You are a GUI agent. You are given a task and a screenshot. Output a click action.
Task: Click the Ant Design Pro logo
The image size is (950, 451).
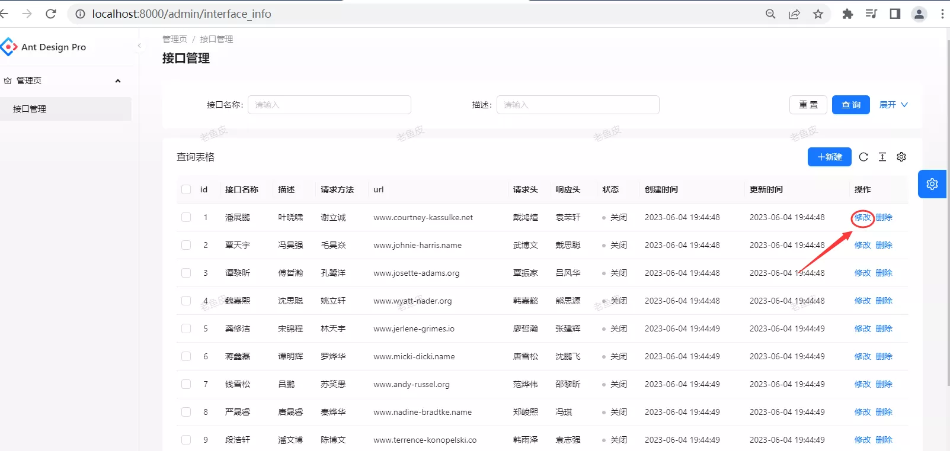[x=8, y=47]
